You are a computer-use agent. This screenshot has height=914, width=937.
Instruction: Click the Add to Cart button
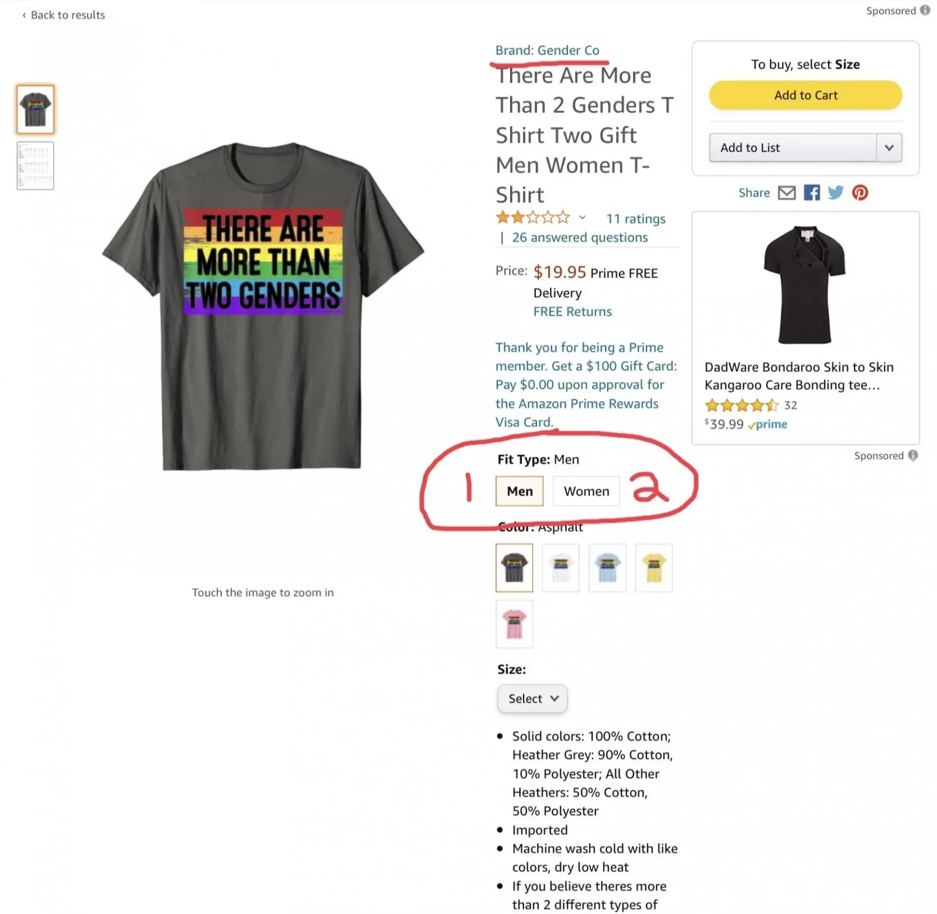(805, 95)
